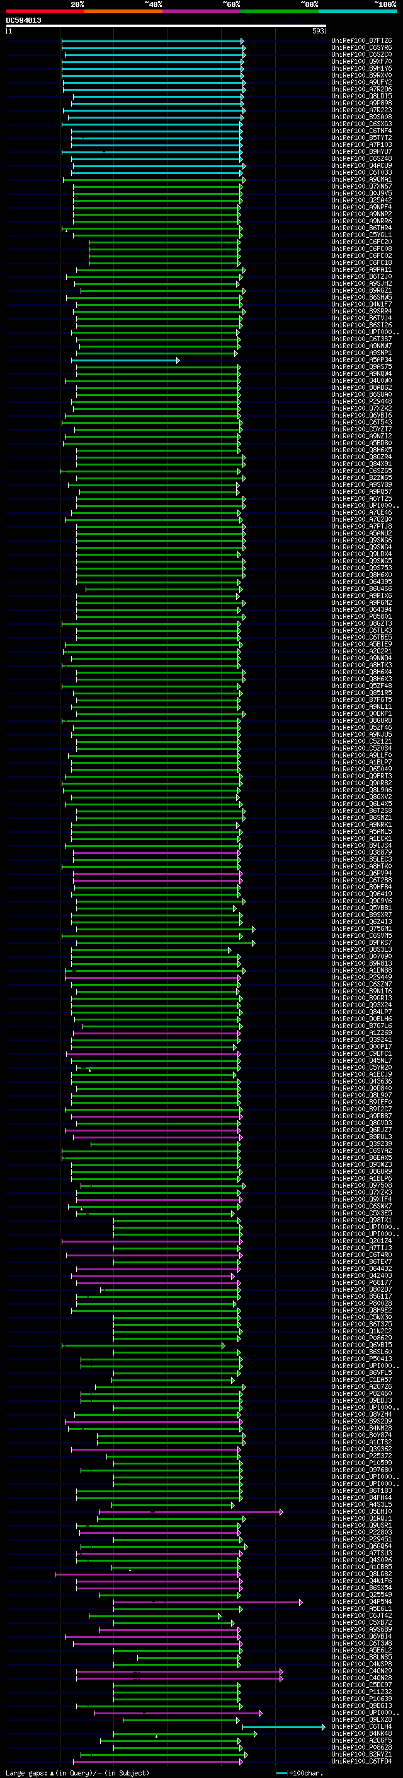This screenshot has height=1778, width=403.
Task: Click the cyan ~100% identity legend bar
Action: (x=358, y=11)
